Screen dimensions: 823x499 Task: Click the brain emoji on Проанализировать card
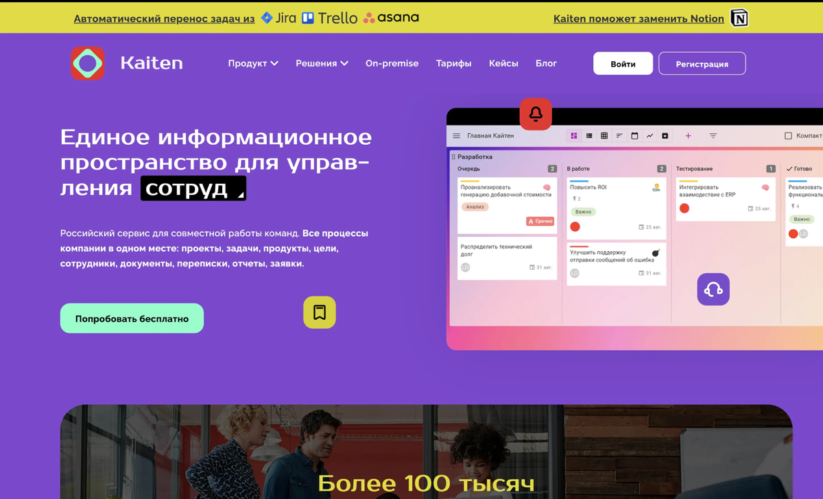[547, 187]
